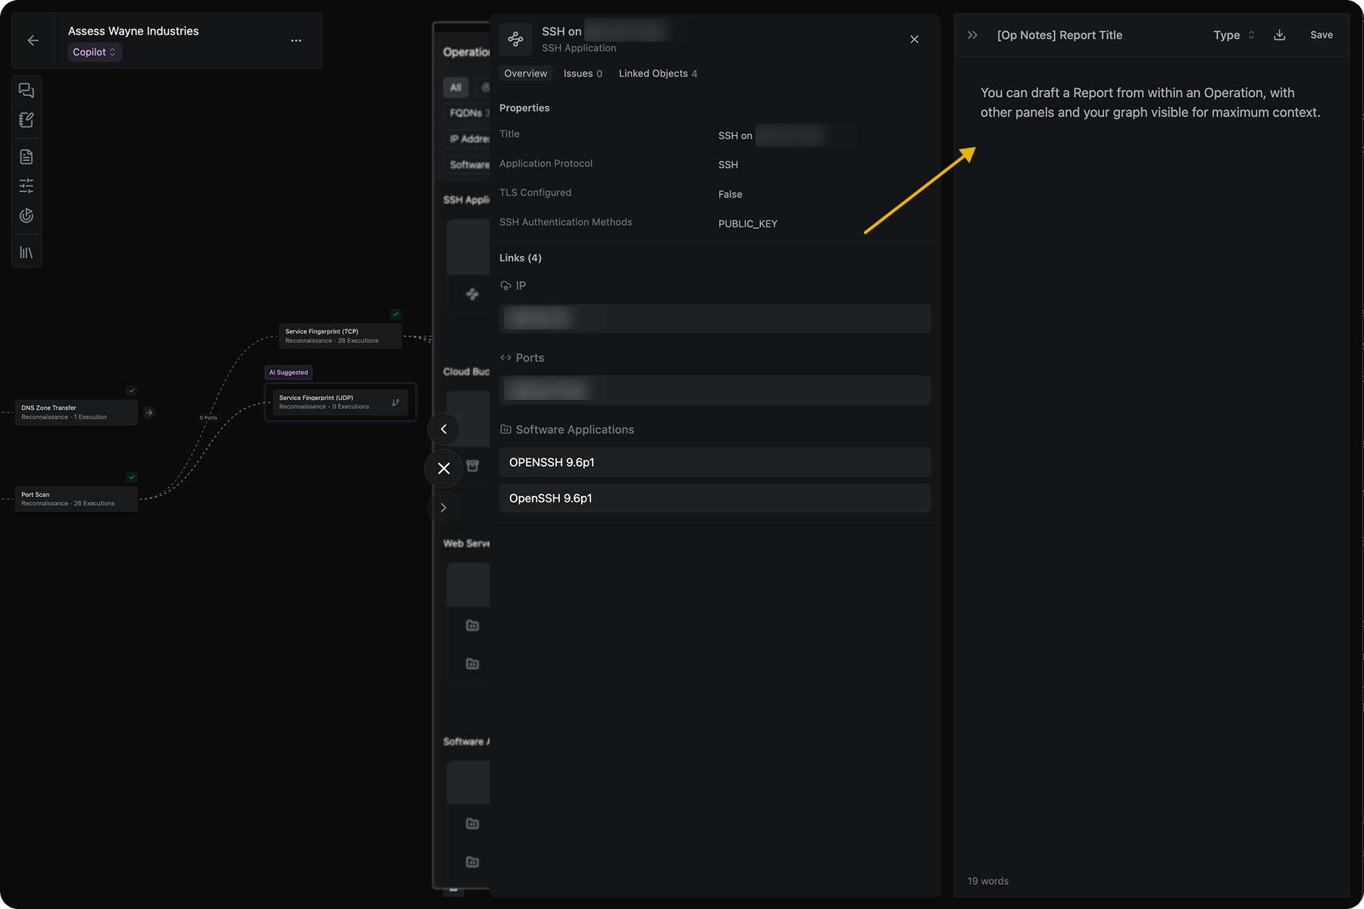The width and height of the screenshot is (1364, 909).
Task: Open the OPENSSH 9.6p1 software application link
Action: tap(715, 462)
